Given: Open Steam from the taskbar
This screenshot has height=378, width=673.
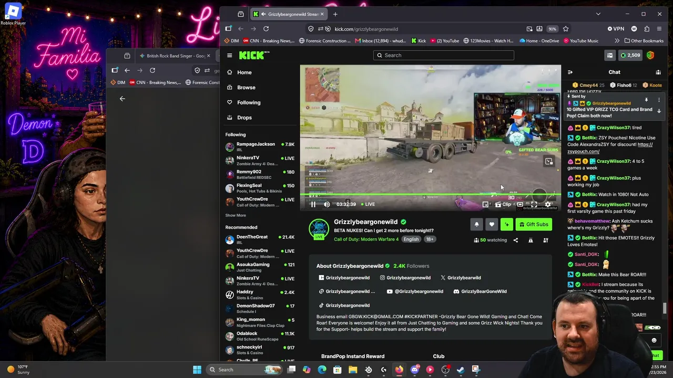Looking at the screenshot, I should 461,370.
